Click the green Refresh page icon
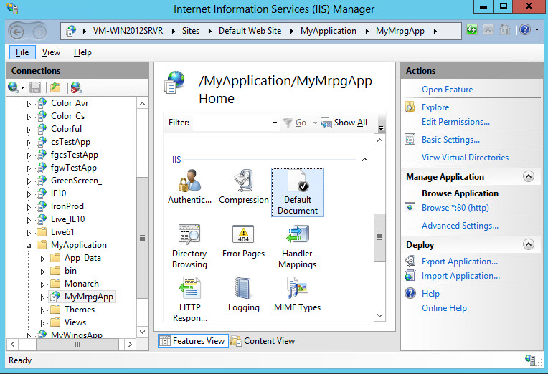Viewport: 548px width, 374px height. 472,29
